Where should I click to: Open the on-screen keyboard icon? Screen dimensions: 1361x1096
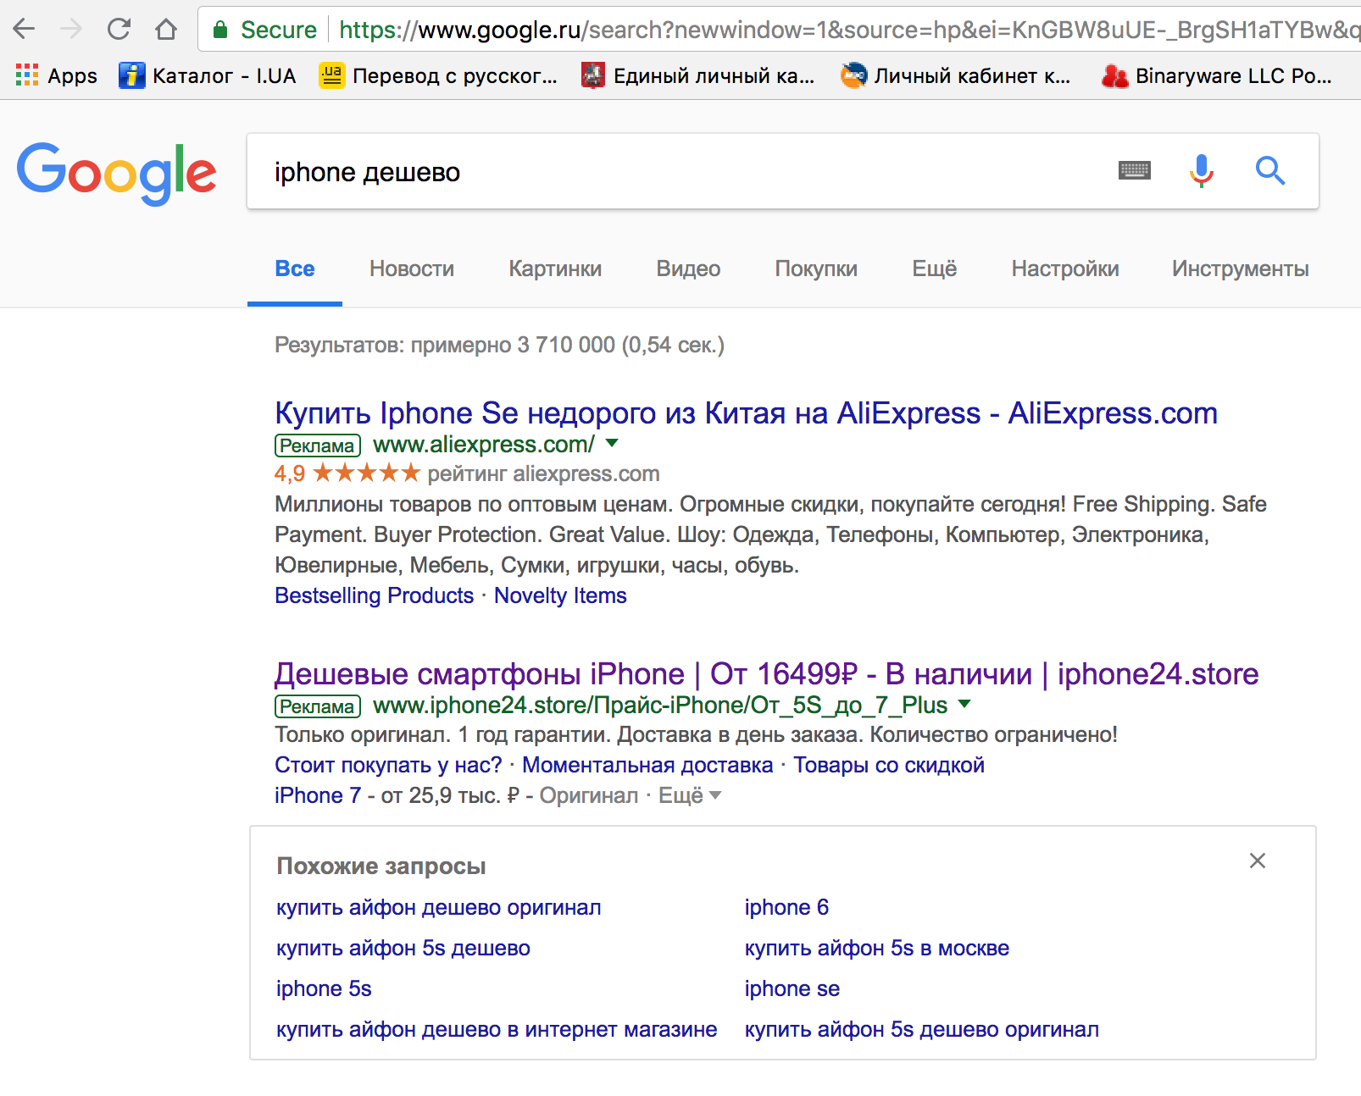pos(1135,171)
